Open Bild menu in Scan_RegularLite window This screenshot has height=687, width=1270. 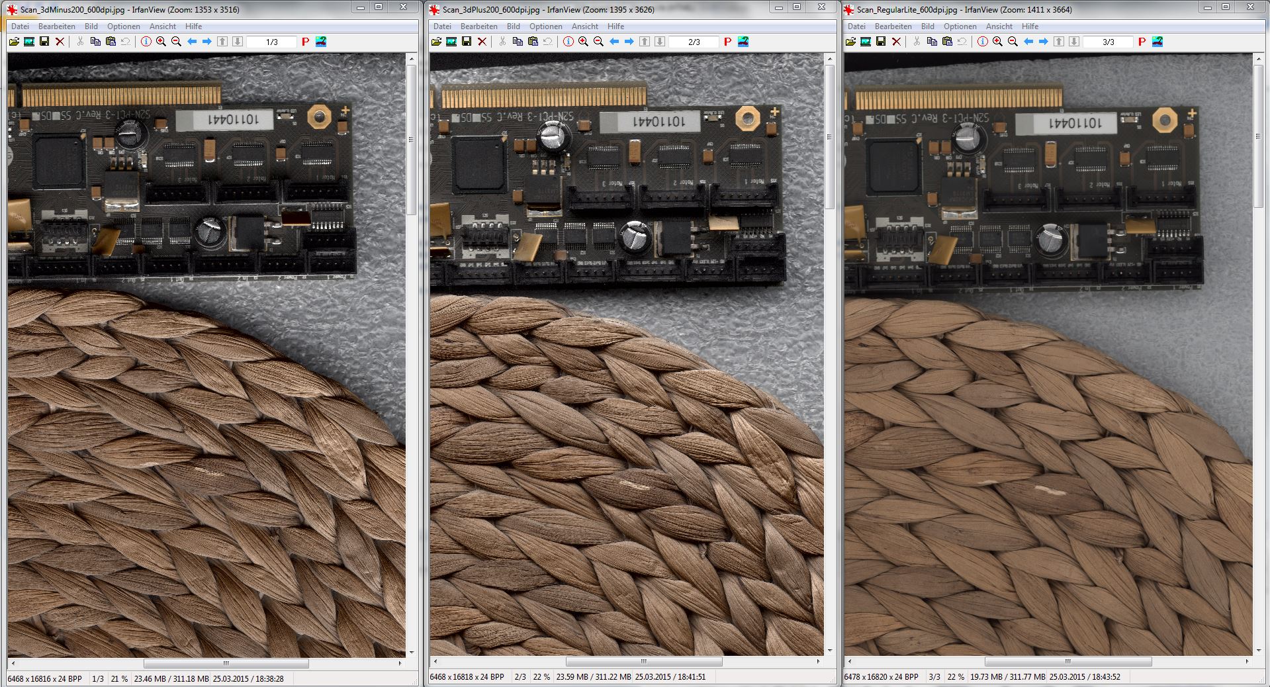[x=928, y=26]
